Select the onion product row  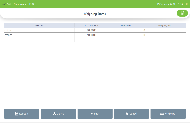click(95, 30)
